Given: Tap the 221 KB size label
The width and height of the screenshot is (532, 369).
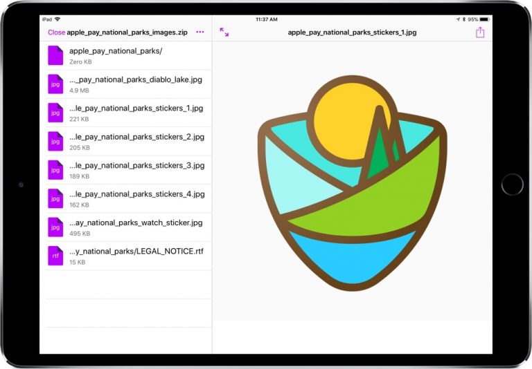Looking at the screenshot, I should [79, 119].
